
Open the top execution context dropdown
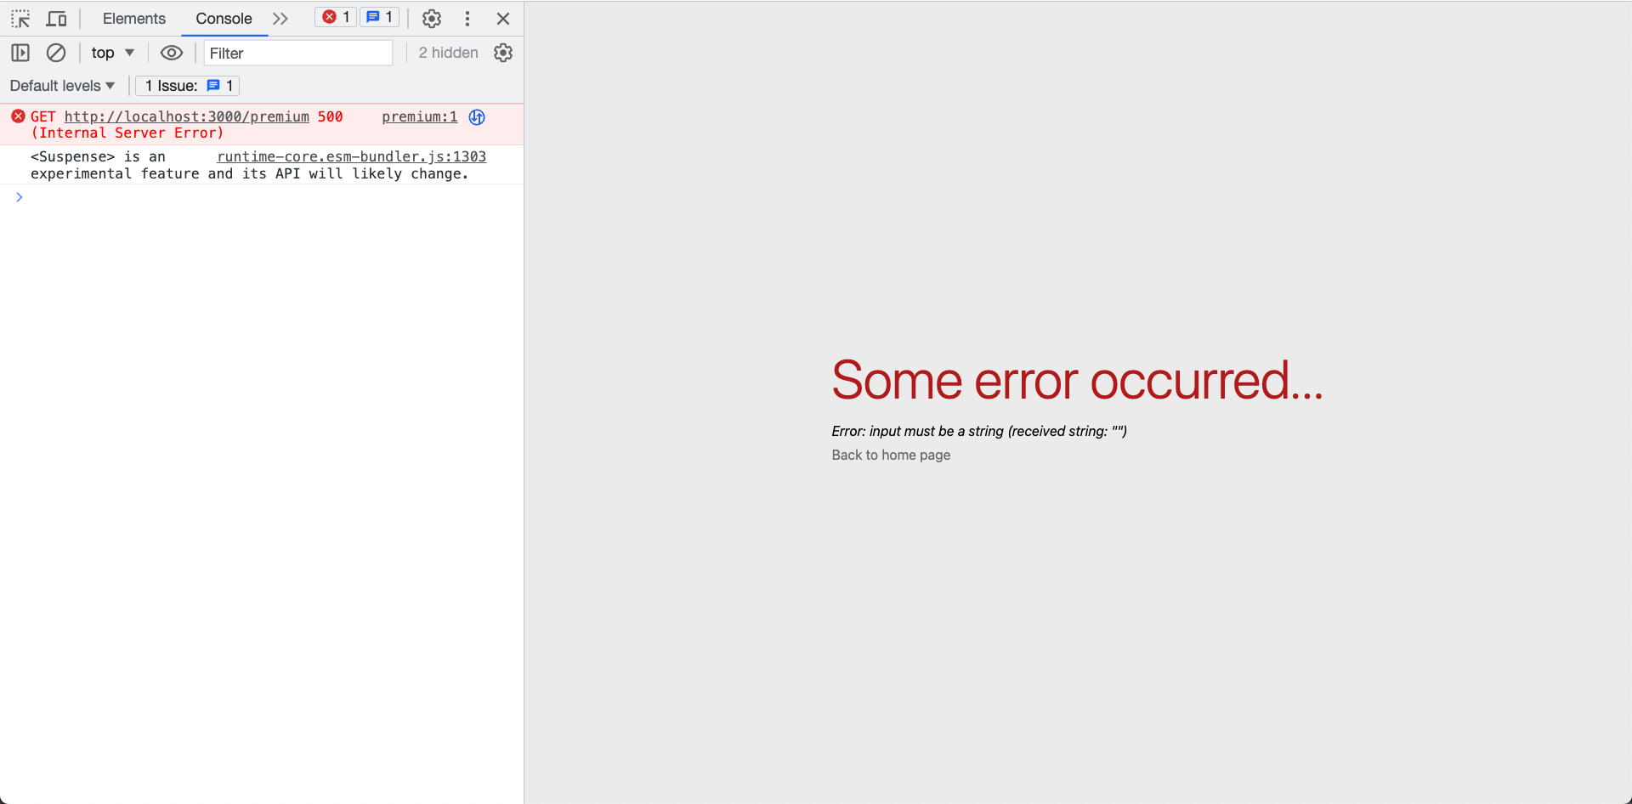click(x=111, y=52)
